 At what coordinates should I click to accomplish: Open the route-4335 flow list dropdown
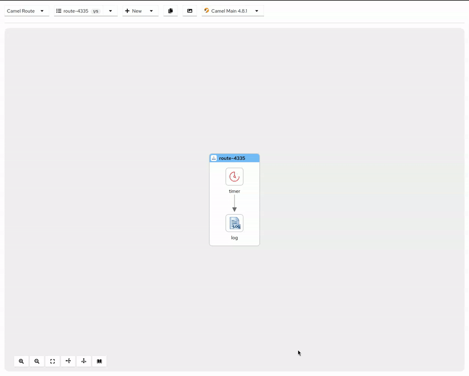point(110,11)
